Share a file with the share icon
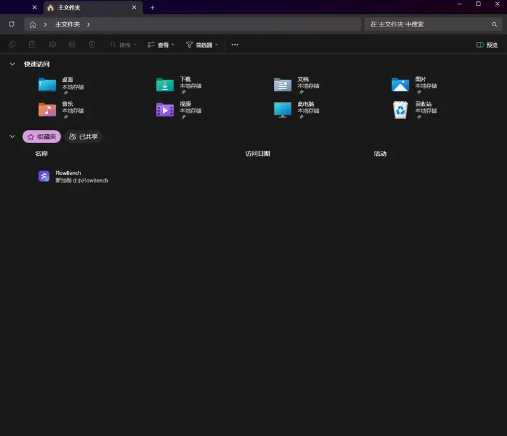Viewport: 507px width, 436px height. [72, 44]
